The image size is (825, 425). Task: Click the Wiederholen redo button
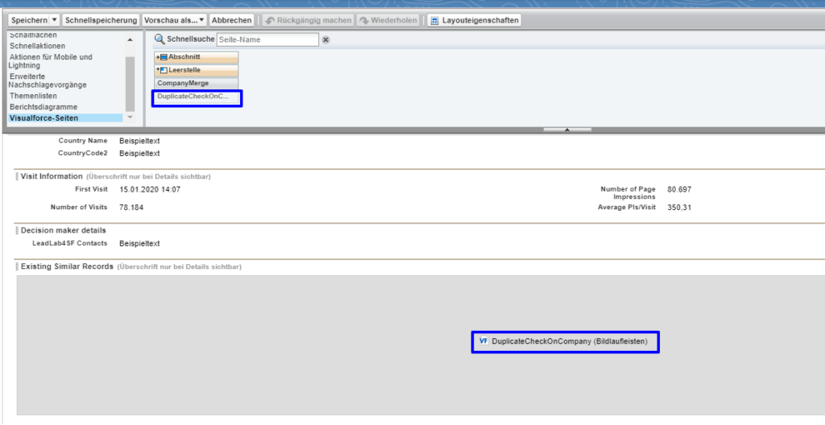point(388,20)
